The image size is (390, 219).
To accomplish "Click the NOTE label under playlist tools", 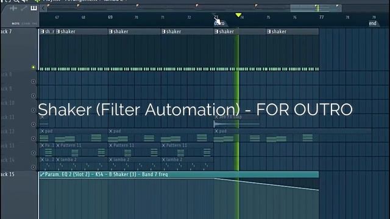I will click(16, 24).
